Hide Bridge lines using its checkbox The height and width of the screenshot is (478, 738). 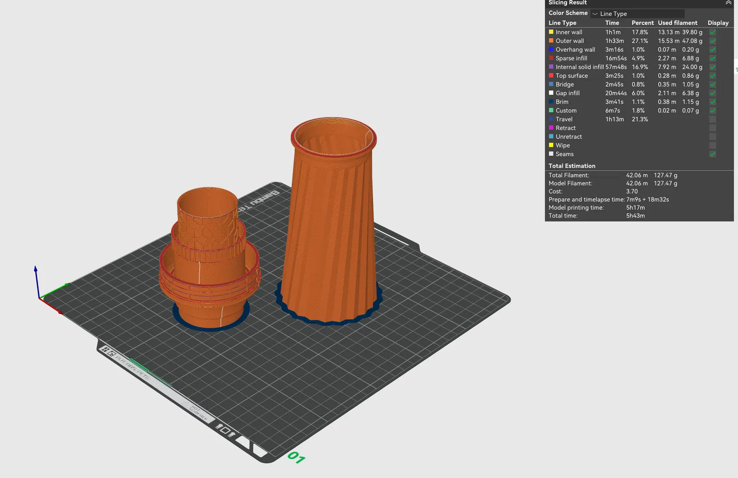point(713,85)
